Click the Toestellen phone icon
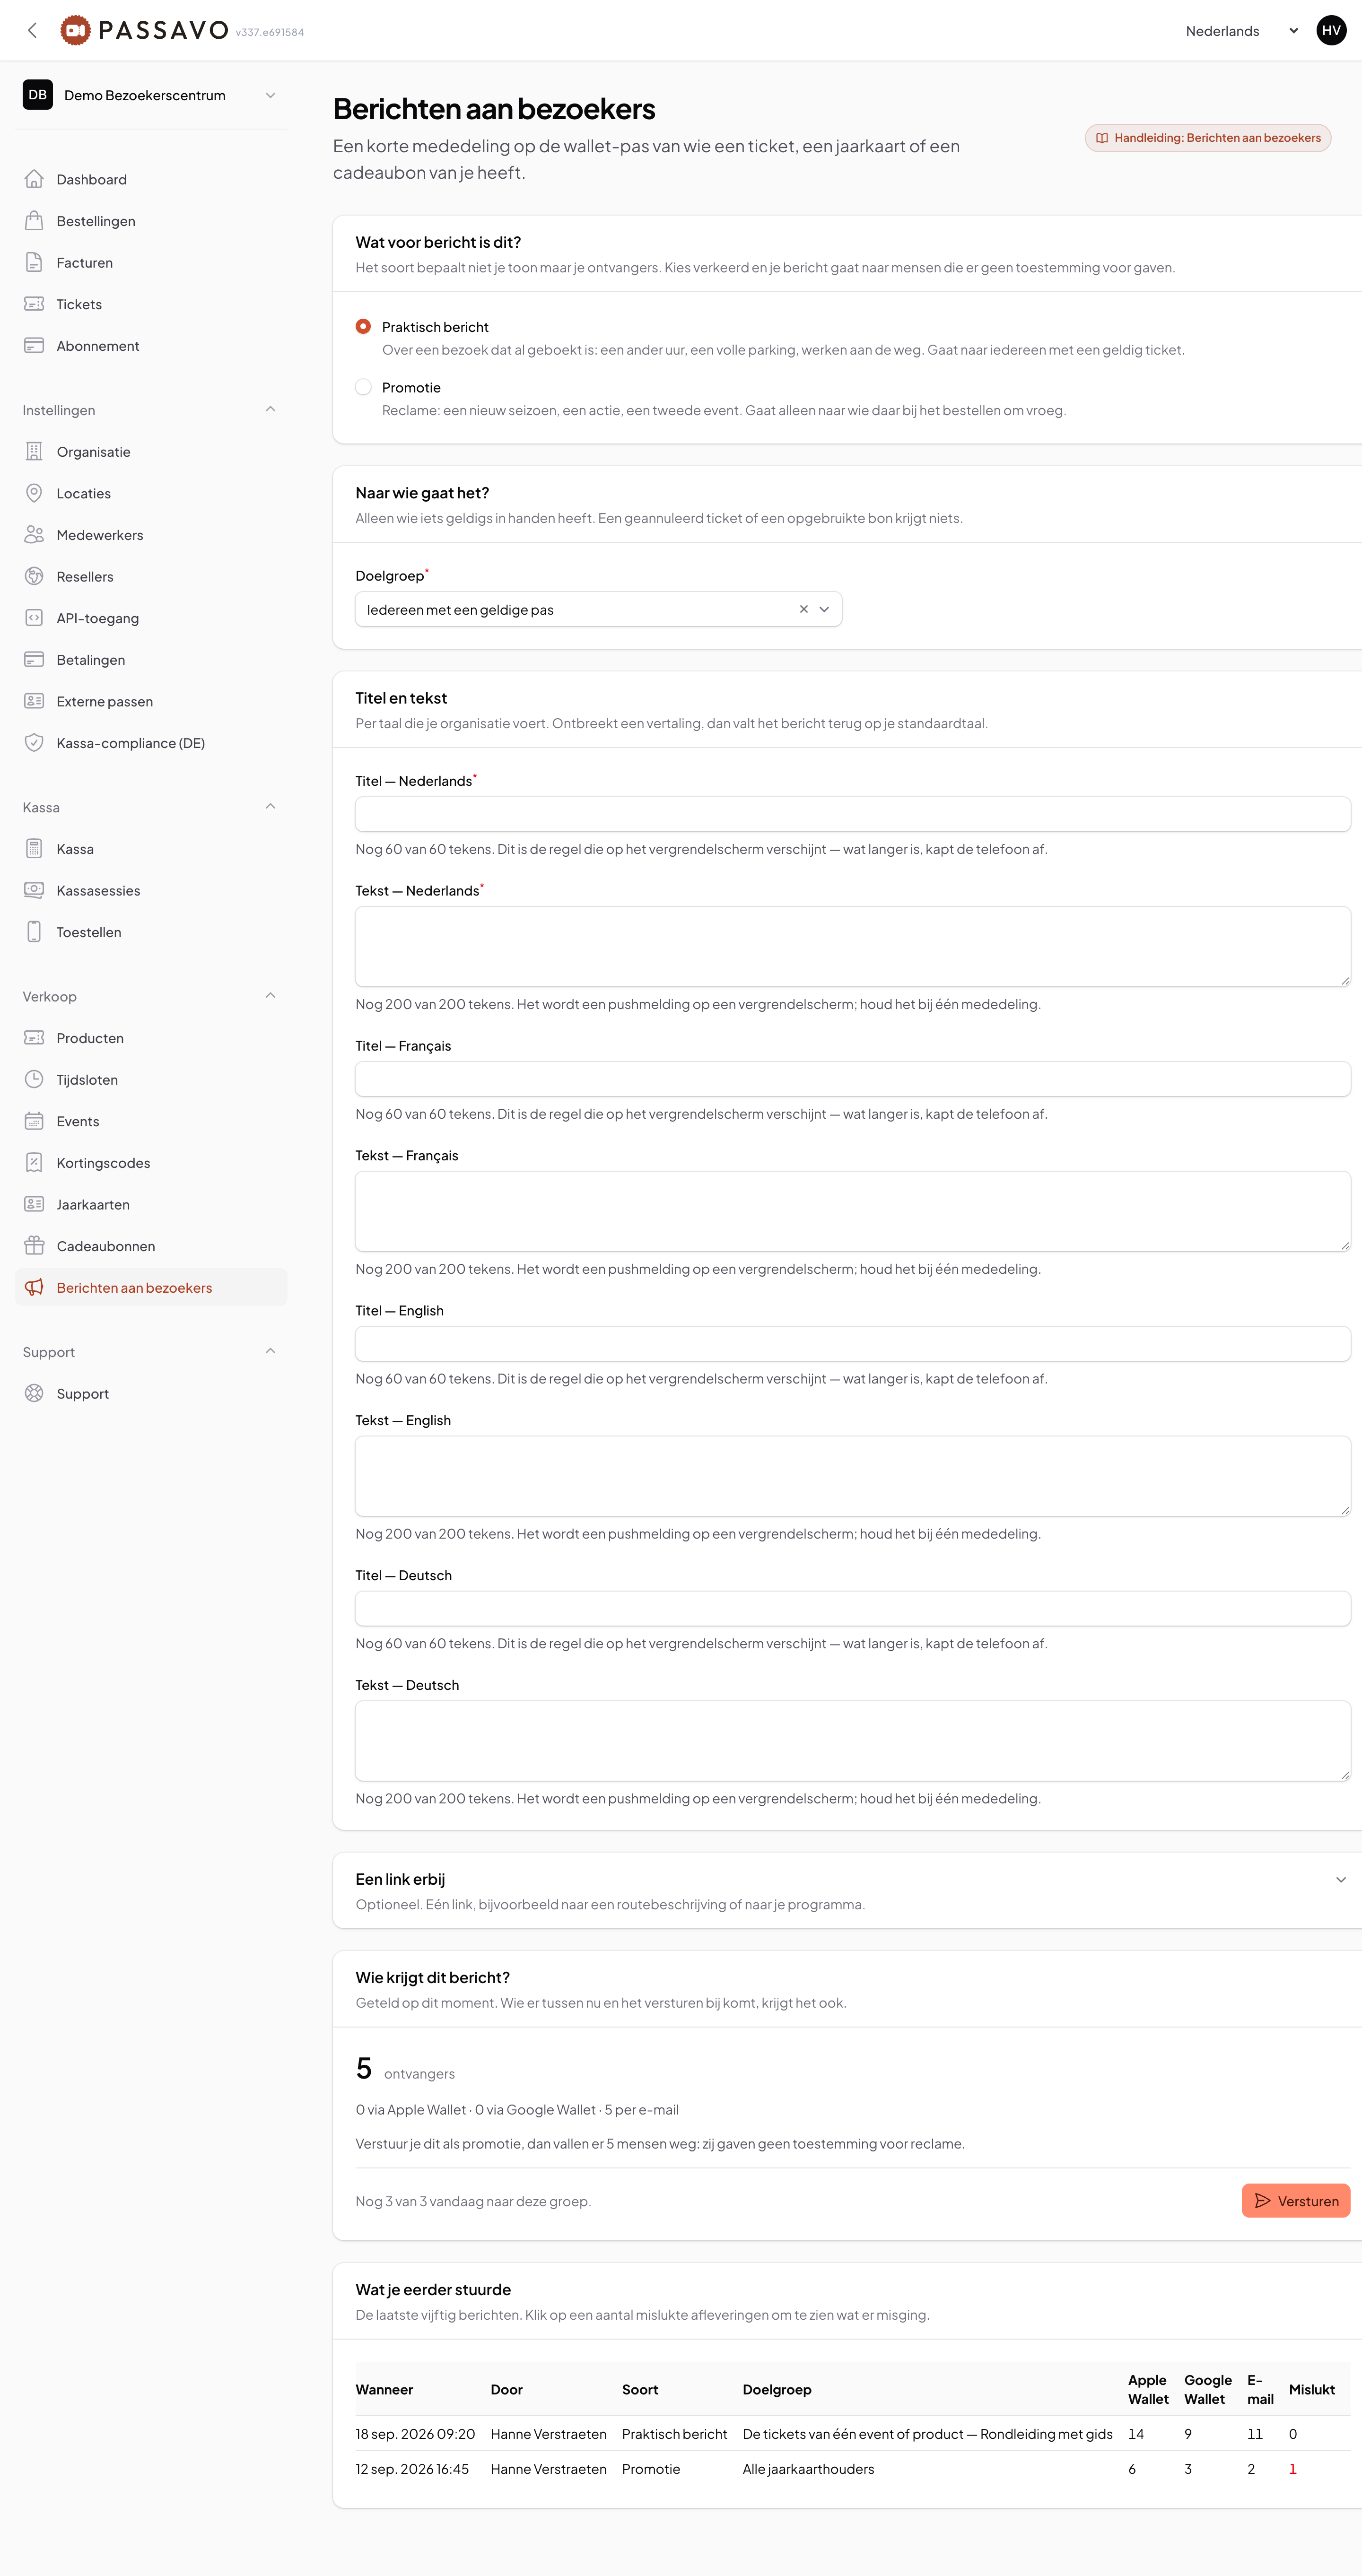The image size is (1362, 2576). click(34, 932)
